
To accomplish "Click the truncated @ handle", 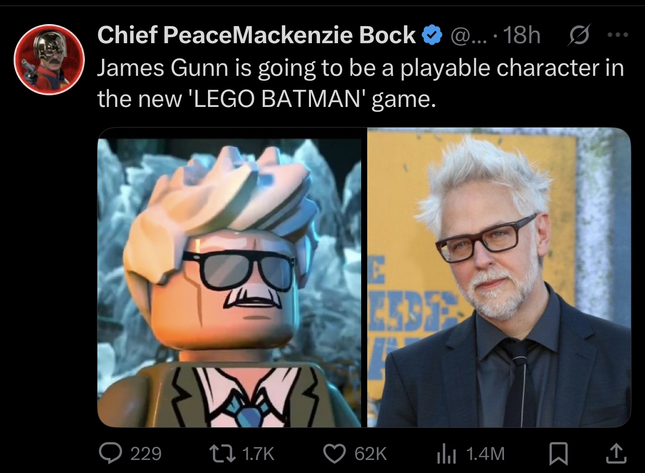I will [x=467, y=36].
